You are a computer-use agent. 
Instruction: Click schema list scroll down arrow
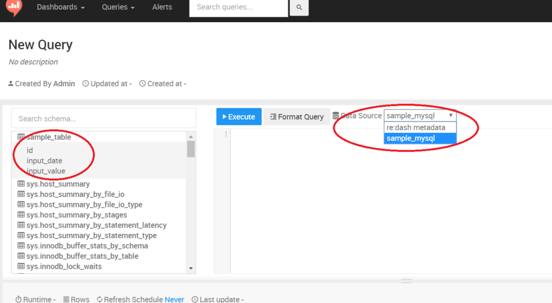[x=191, y=268]
